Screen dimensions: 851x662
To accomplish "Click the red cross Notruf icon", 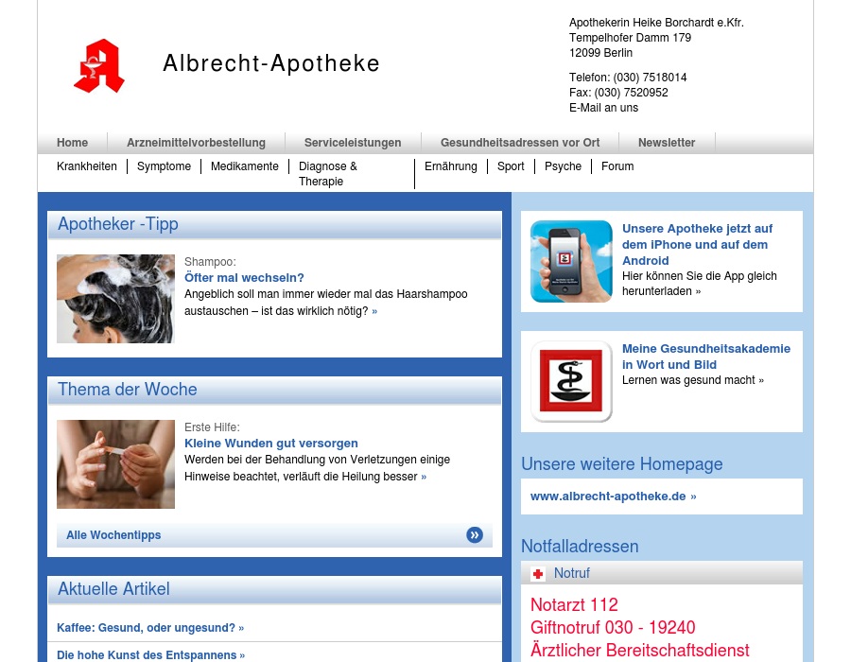I will pos(538,574).
